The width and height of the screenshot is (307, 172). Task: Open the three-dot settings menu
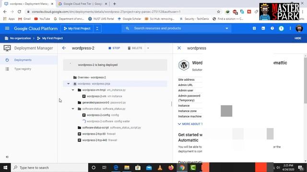click(x=290, y=28)
